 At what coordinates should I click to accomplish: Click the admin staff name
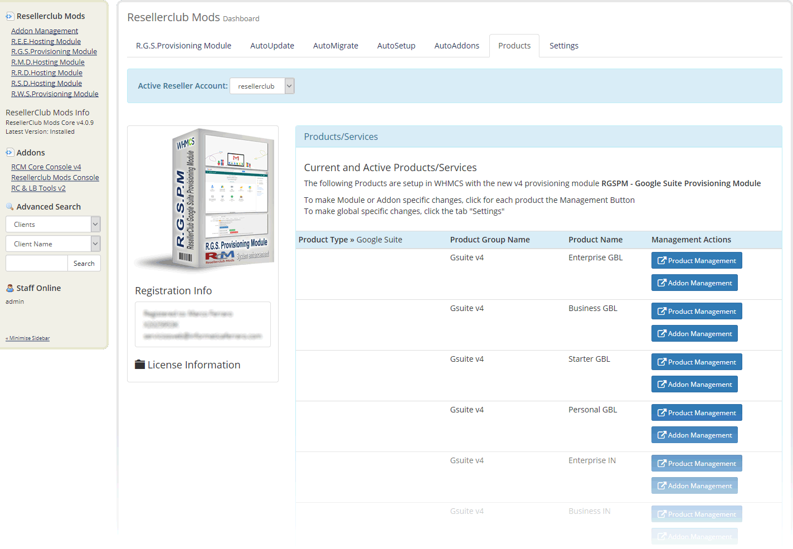coord(15,302)
